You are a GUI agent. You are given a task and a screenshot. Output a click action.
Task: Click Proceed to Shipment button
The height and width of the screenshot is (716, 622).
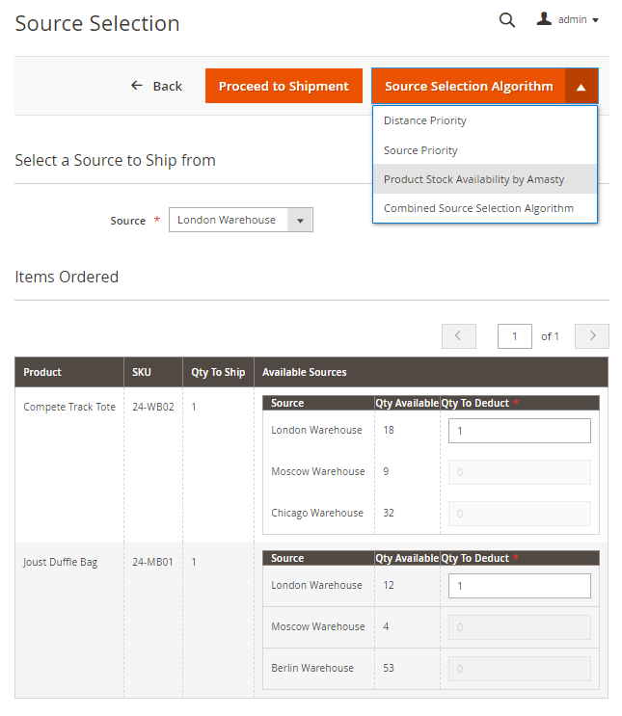284,86
